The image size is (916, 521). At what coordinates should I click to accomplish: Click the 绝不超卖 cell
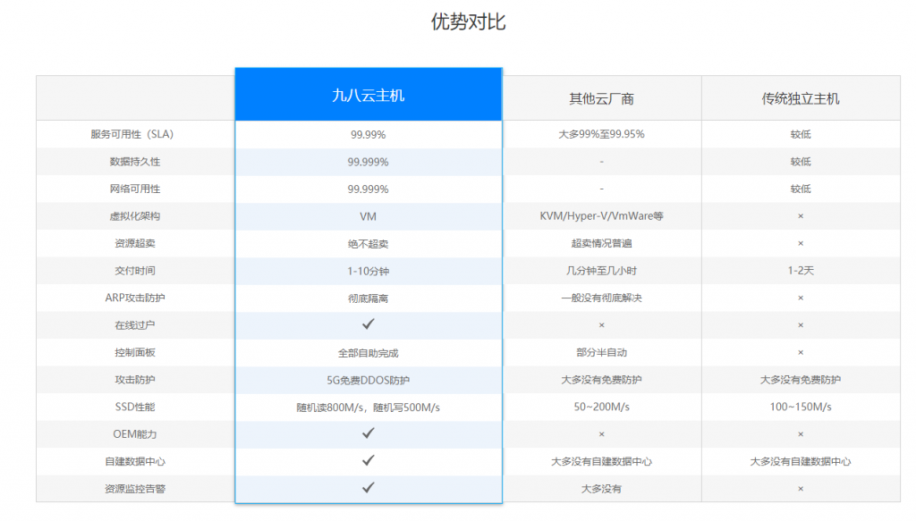[x=368, y=244]
